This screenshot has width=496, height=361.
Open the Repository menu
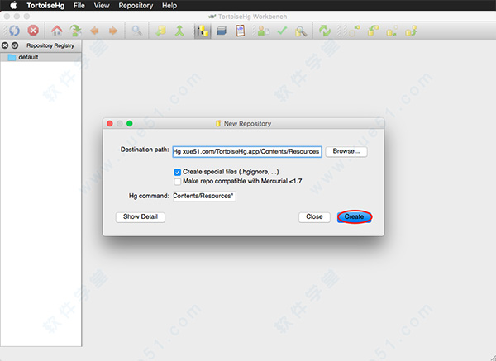click(x=136, y=6)
